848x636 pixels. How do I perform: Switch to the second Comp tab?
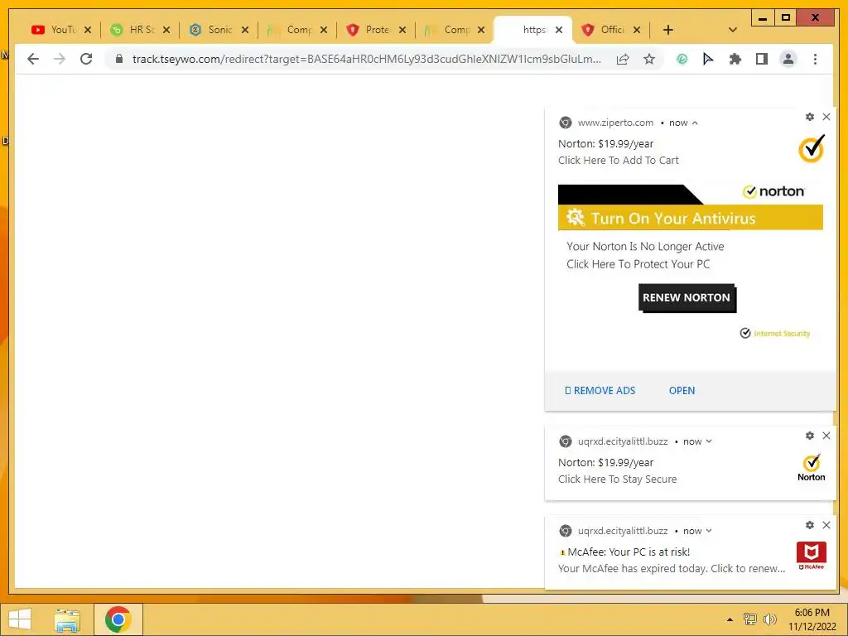[448, 30]
